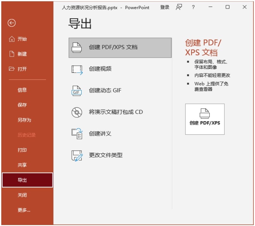The height and width of the screenshot is (226, 255).
Task: Click the film strip icon for 创建视频
Action: tap(77, 69)
